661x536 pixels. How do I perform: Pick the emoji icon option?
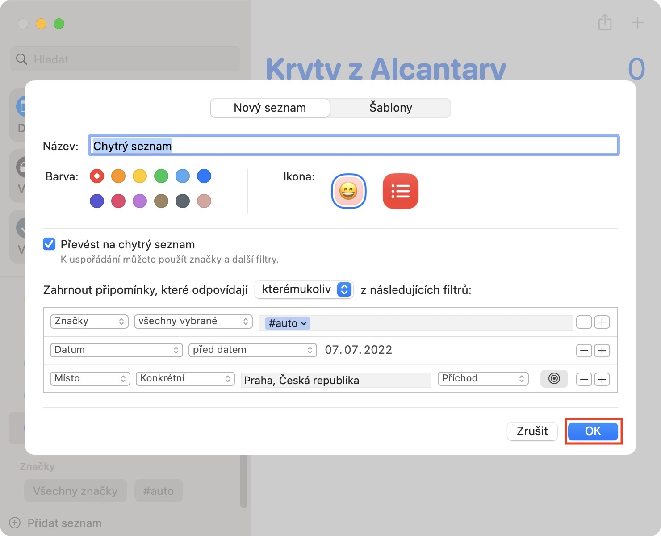[x=349, y=191]
